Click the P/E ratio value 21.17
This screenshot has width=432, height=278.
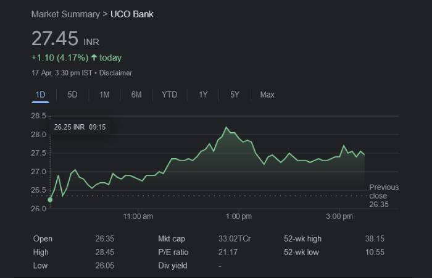pos(228,252)
